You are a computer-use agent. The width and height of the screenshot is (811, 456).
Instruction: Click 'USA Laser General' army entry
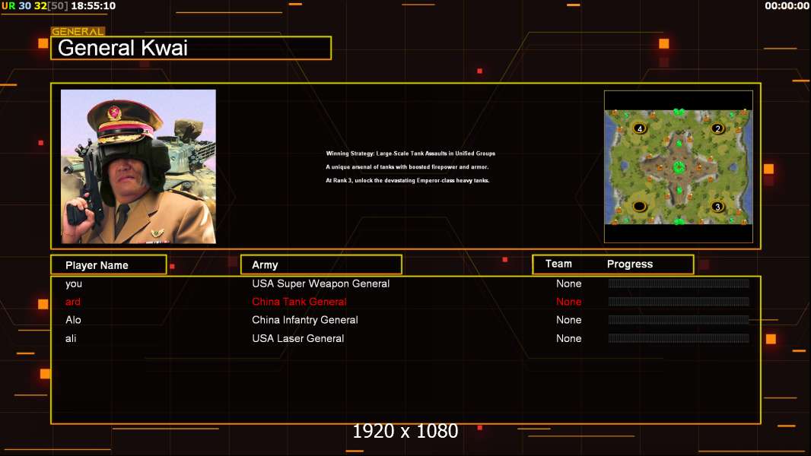coord(298,338)
